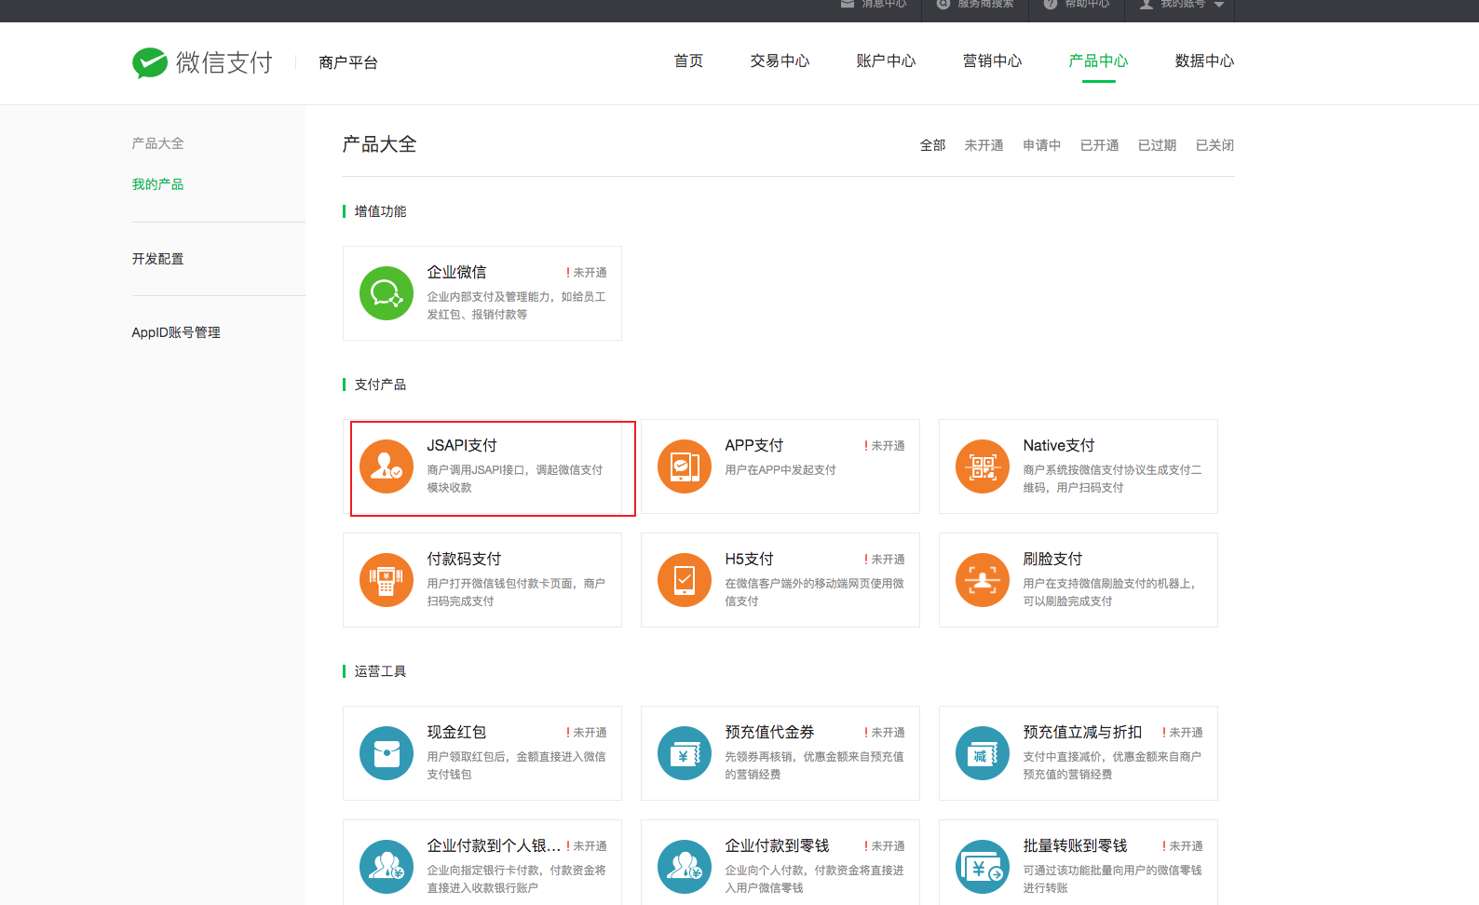Click the WeChat Pay logo
This screenshot has width=1479, height=905.
(x=202, y=62)
